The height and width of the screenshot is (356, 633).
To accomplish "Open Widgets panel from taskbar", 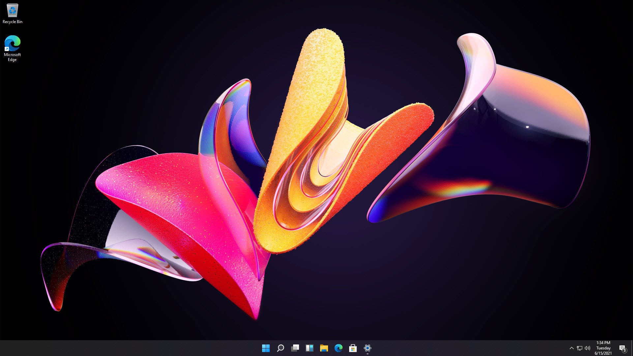I will click(310, 348).
